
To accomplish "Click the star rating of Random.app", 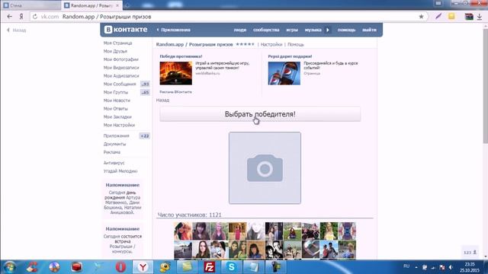I will tap(245, 44).
